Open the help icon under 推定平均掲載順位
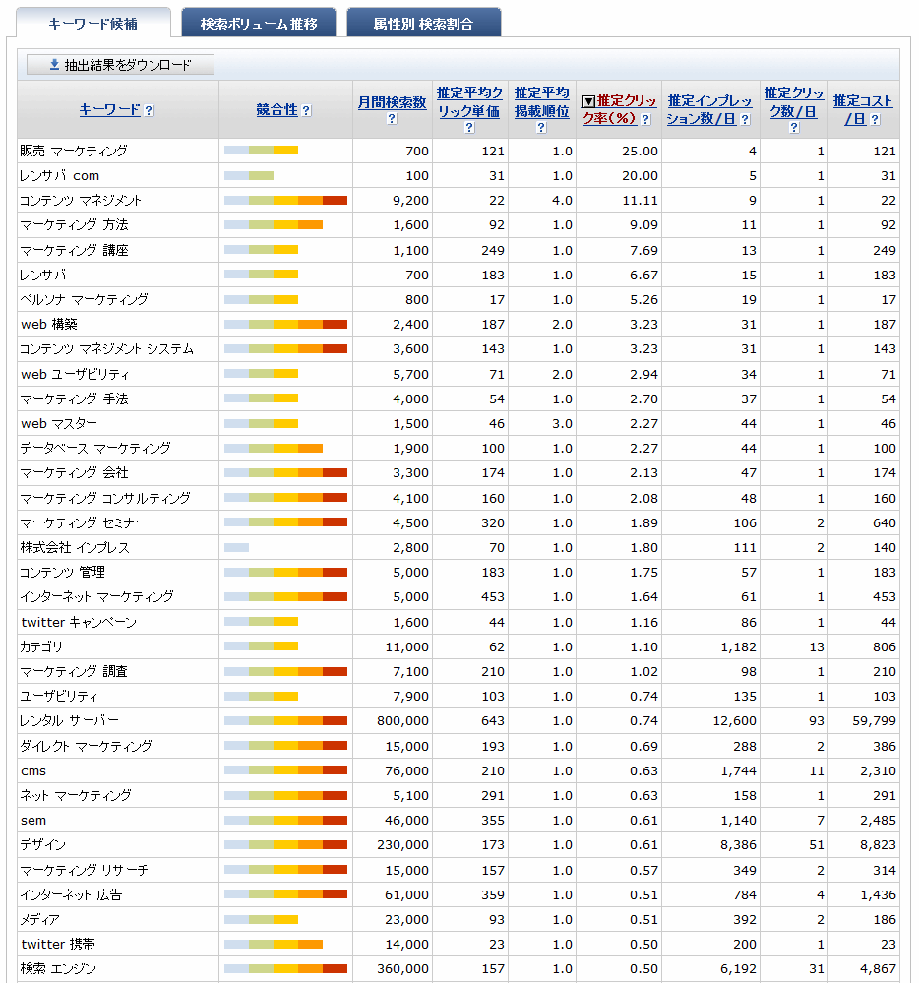Viewport: 919px width, 983px height. coord(540,128)
